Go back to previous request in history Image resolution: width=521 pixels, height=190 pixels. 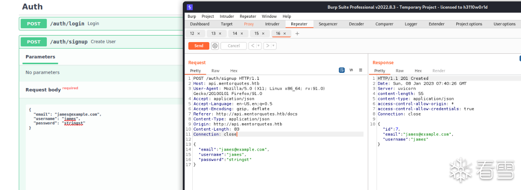point(252,46)
